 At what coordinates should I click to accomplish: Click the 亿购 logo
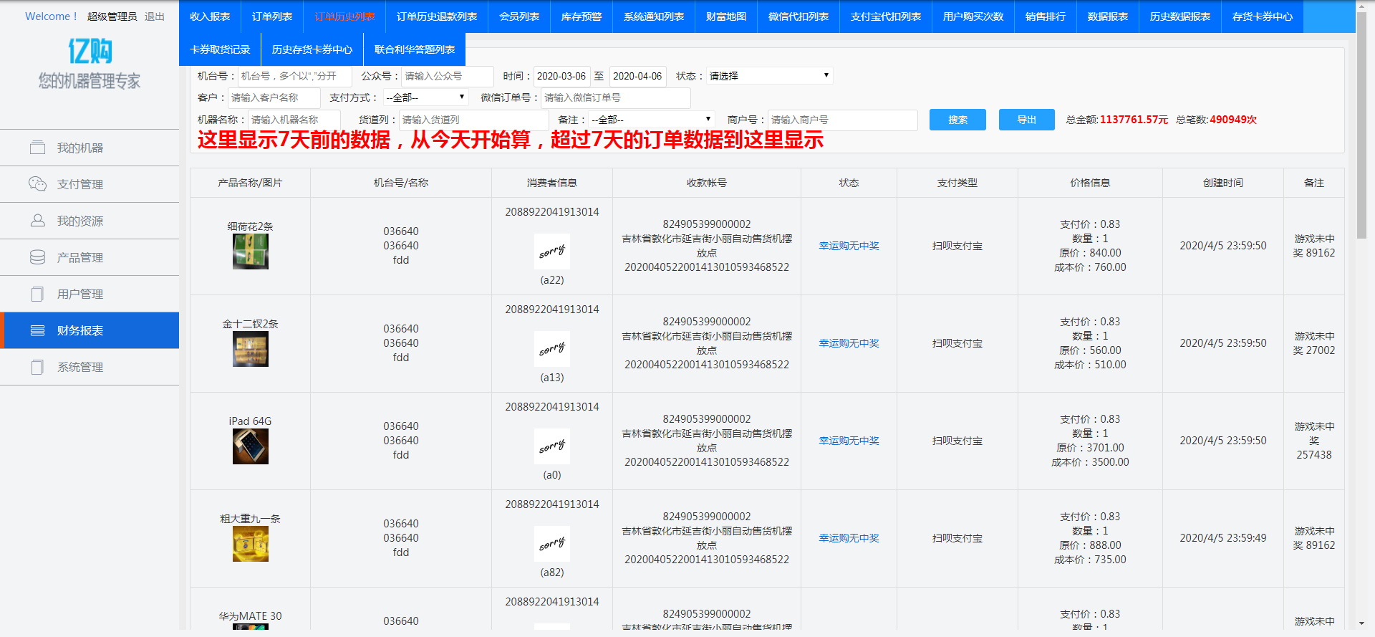(90, 52)
